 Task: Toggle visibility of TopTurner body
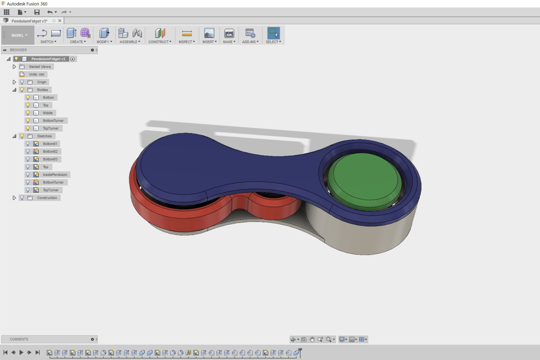28,128
